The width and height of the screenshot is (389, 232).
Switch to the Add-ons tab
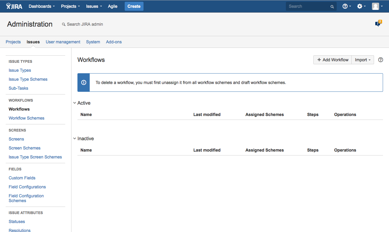coord(114,42)
